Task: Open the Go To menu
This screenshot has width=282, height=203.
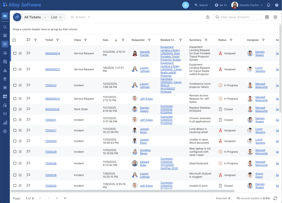Action: pos(221,5)
